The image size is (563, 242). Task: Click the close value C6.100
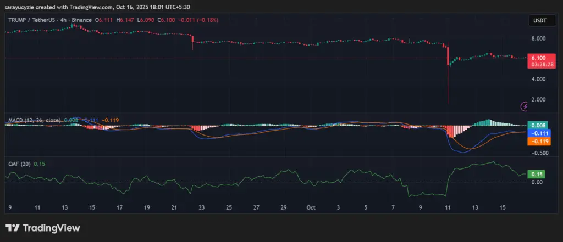[165, 20]
